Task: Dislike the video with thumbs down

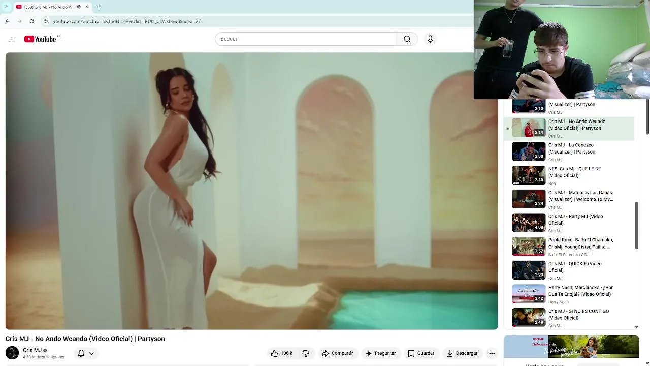Action: pyautogui.click(x=306, y=353)
